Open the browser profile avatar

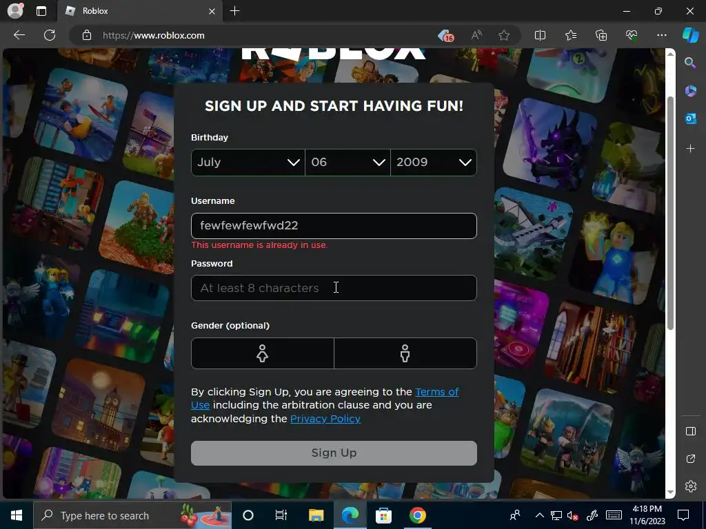pyautogui.click(x=15, y=11)
